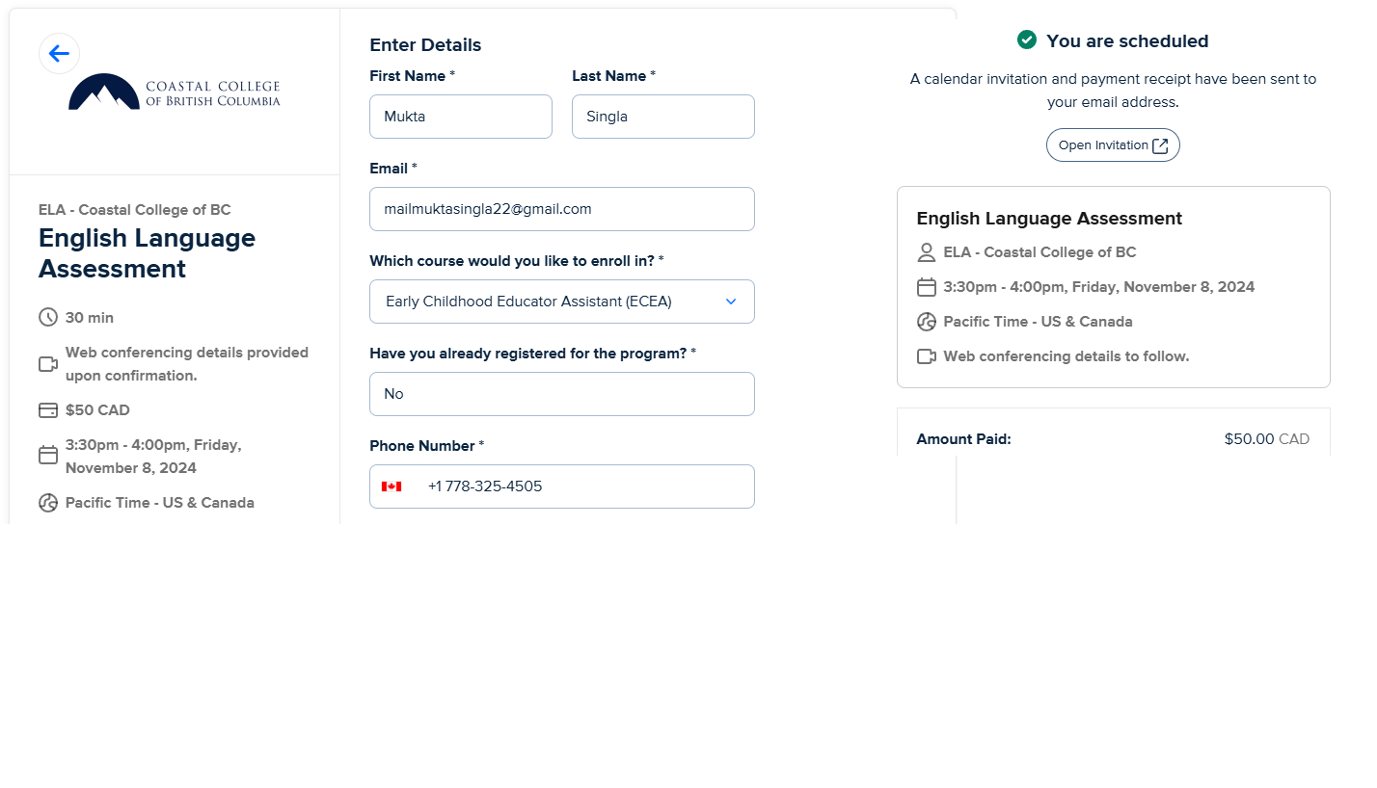Click the calendar icon in confirmation card

pos(927,287)
